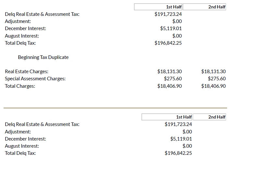Click the bottom table's December Interest label
This screenshot has height=171, width=266.
point(25,139)
